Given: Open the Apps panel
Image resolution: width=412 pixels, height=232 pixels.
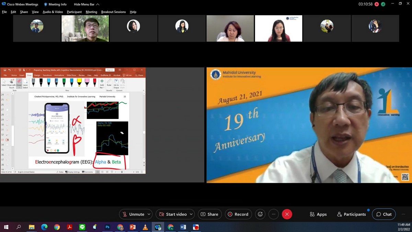Looking at the screenshot, I should coord(318,214).
